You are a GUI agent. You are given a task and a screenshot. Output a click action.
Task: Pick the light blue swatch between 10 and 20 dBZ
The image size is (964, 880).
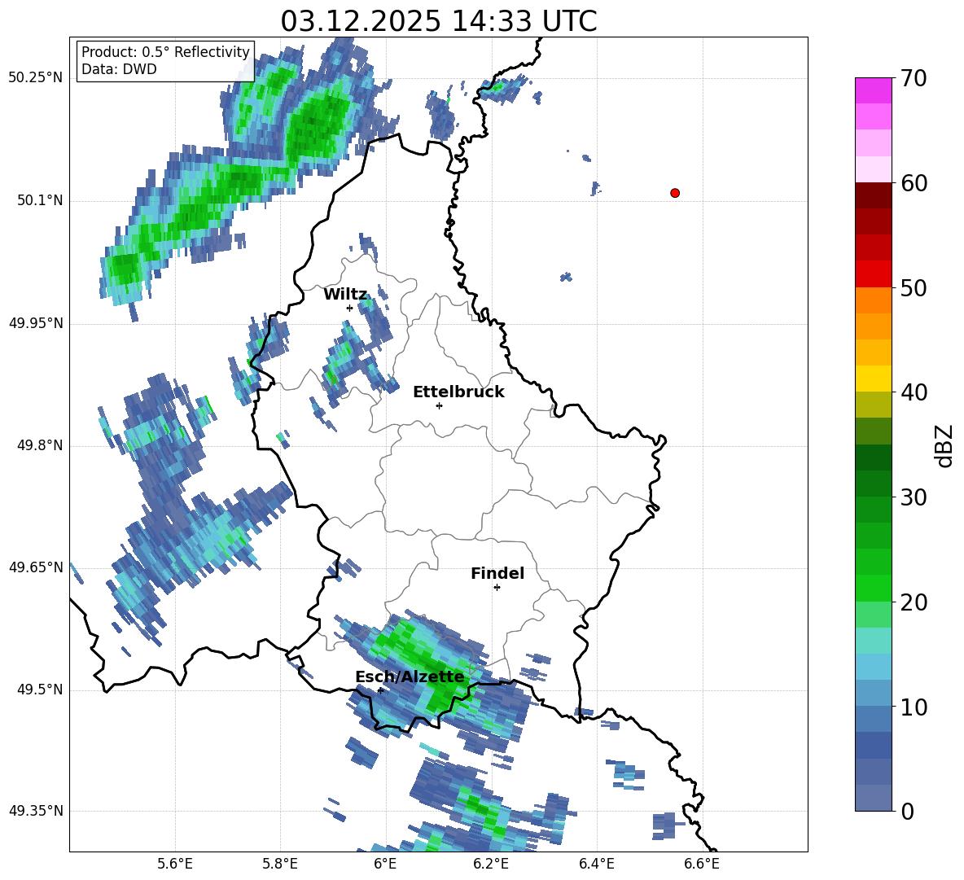(873, 667)
